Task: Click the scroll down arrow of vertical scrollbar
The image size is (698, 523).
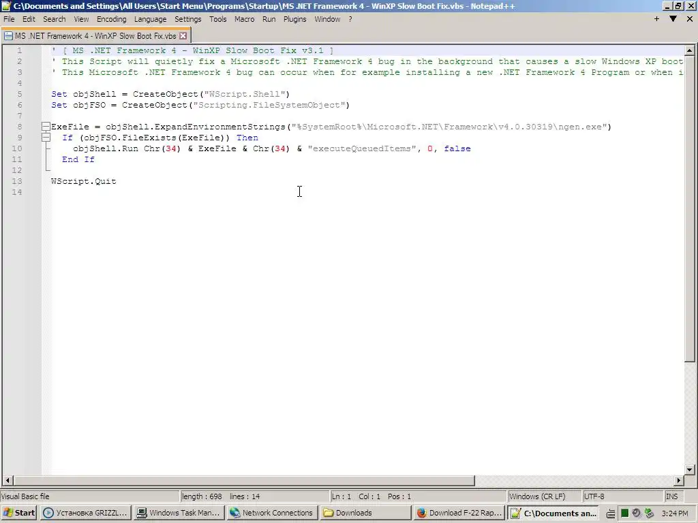Action: pos(690,469)
